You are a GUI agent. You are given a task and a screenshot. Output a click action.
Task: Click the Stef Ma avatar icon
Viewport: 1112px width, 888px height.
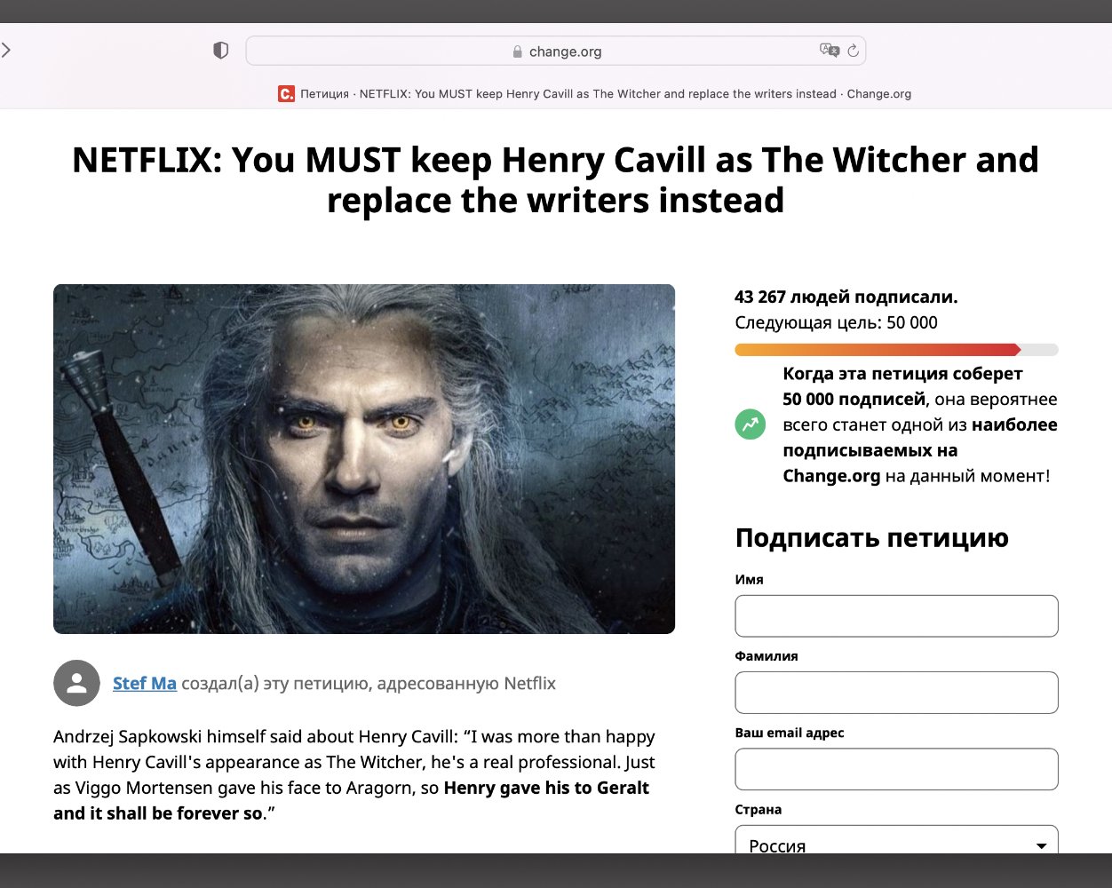[76, 683]
